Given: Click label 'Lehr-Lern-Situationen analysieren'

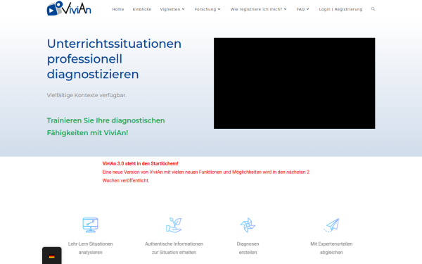Looking at the screenshot, I should [91, 248].
